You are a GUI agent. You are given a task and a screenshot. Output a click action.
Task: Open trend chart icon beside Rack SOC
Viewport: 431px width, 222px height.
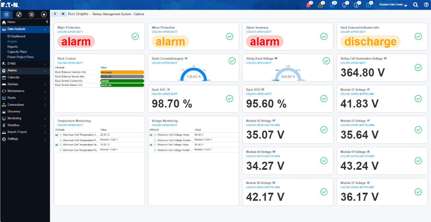(169, 89)
